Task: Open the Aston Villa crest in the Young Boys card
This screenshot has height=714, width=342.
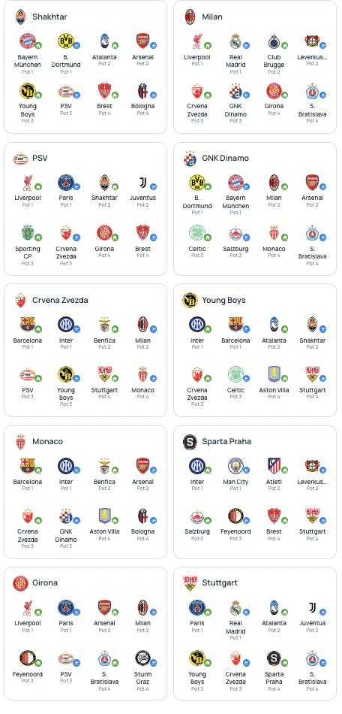Action: [274, 374]
